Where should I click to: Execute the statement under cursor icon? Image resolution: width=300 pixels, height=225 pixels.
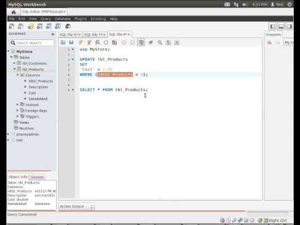coord(89,42)
